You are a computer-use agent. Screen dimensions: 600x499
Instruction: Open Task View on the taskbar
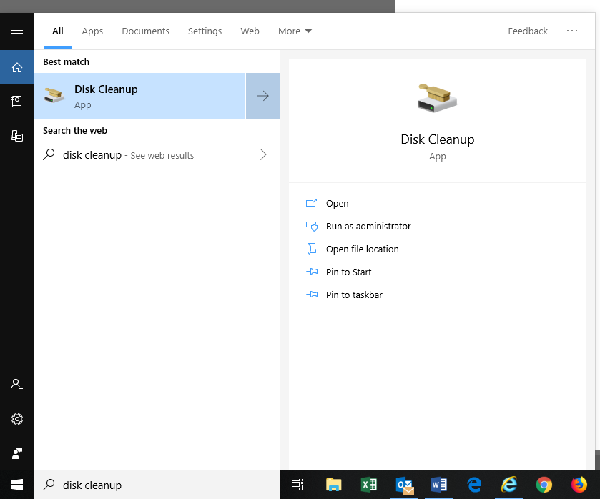click(x=297, y=485)
